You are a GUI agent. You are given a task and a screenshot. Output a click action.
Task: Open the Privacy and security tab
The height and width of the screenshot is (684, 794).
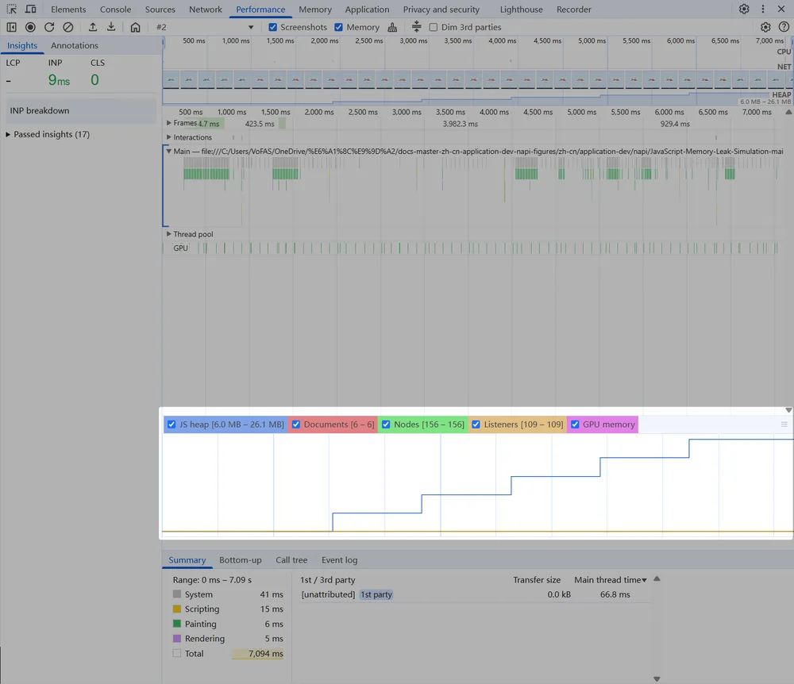pyautogui.click(x=441, y=10)
